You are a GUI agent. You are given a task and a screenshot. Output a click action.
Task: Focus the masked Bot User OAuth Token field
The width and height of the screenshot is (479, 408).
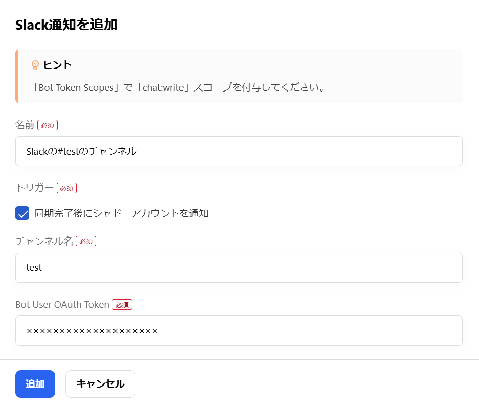238,330
